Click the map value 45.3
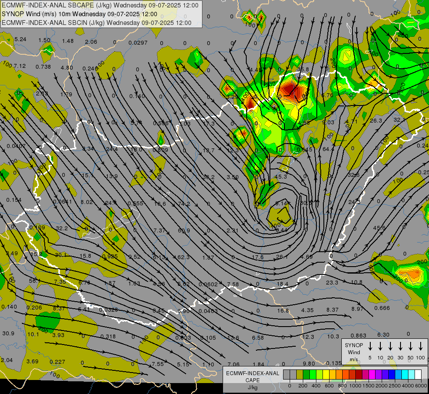 click(x=281, y=176)
